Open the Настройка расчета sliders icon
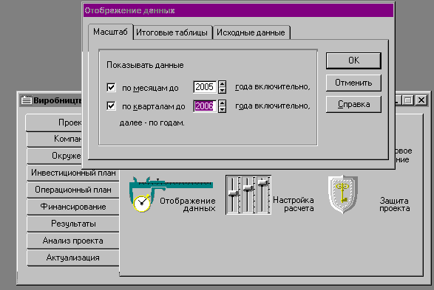The image size is (434, 290). (248, 195)
